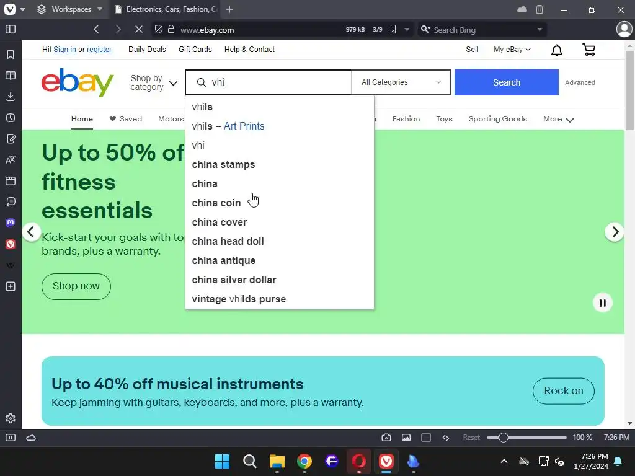This screenshot has height=476, width=635.
Task: Open Vivaldi settings gear
Action: click(11, 418)
